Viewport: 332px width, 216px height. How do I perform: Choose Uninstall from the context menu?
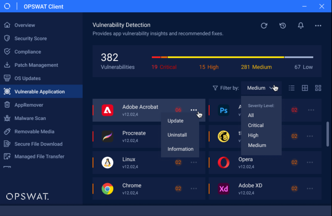[x=177, y=135]
